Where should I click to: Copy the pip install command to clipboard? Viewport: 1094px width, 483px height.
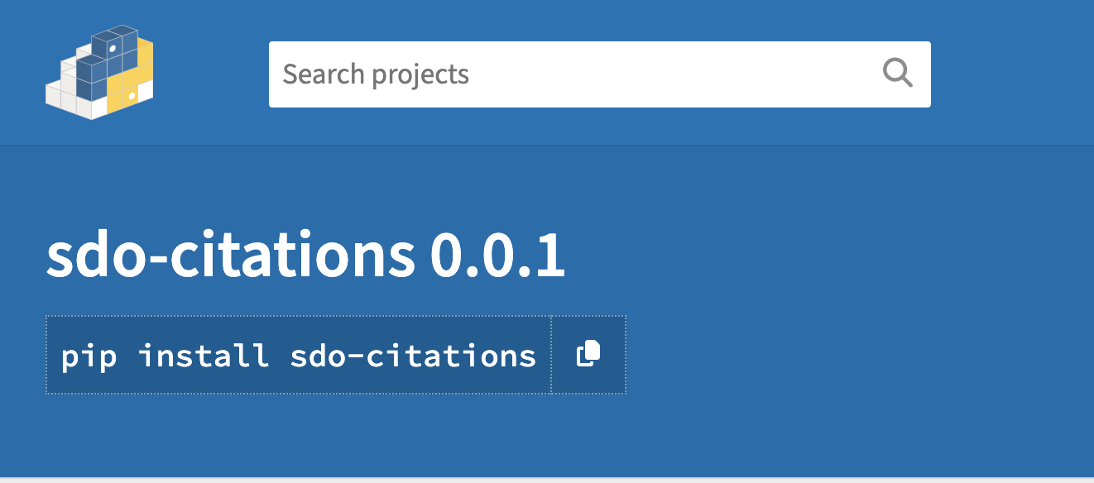click(588, 355)
